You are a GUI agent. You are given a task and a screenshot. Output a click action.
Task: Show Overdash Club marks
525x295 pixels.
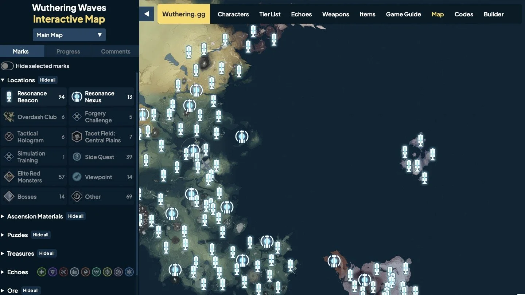[x=34, y=117]
